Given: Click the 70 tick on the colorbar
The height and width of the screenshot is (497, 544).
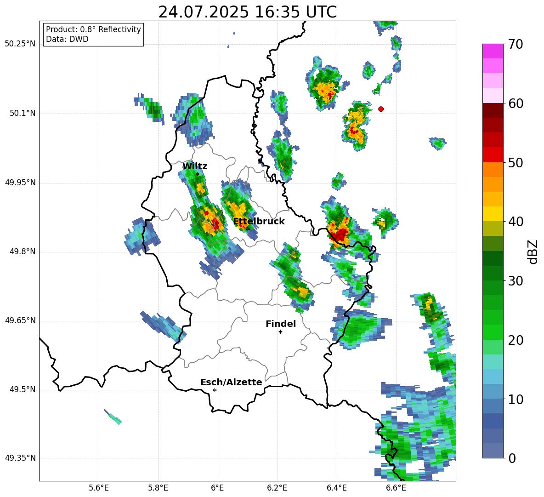Looking at the screenshot, I should coord(515,44).
